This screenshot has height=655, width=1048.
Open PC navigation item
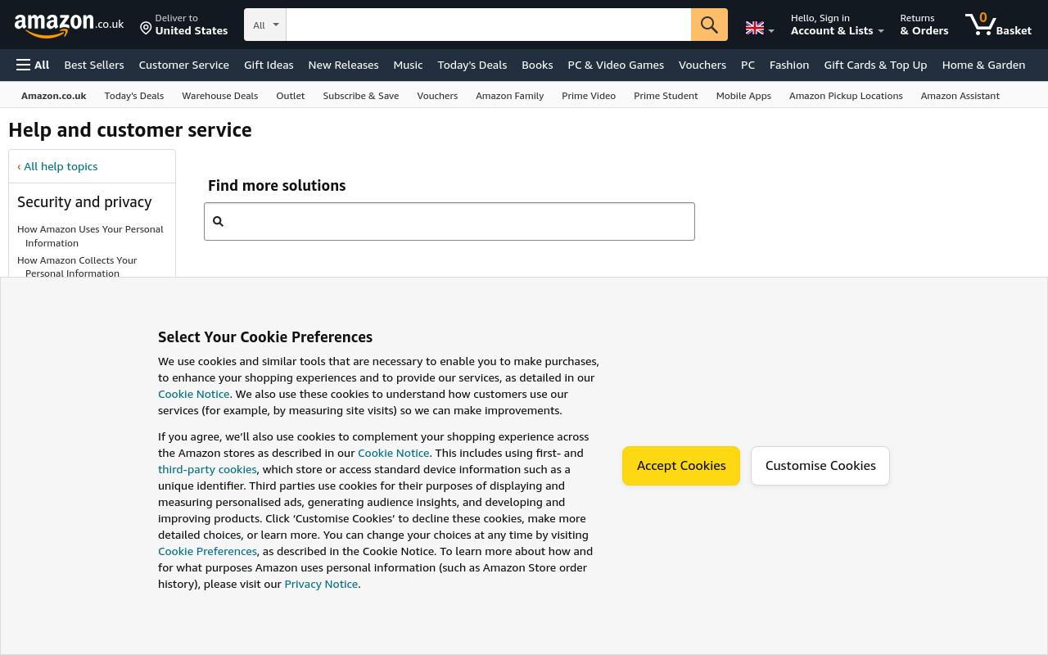pos(748,65)
